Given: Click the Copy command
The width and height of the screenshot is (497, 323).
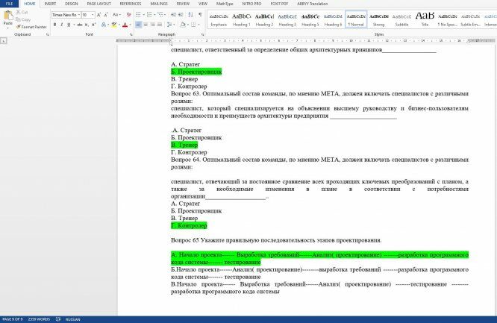Looking at the screenshot, I should (x=23, y=19).
